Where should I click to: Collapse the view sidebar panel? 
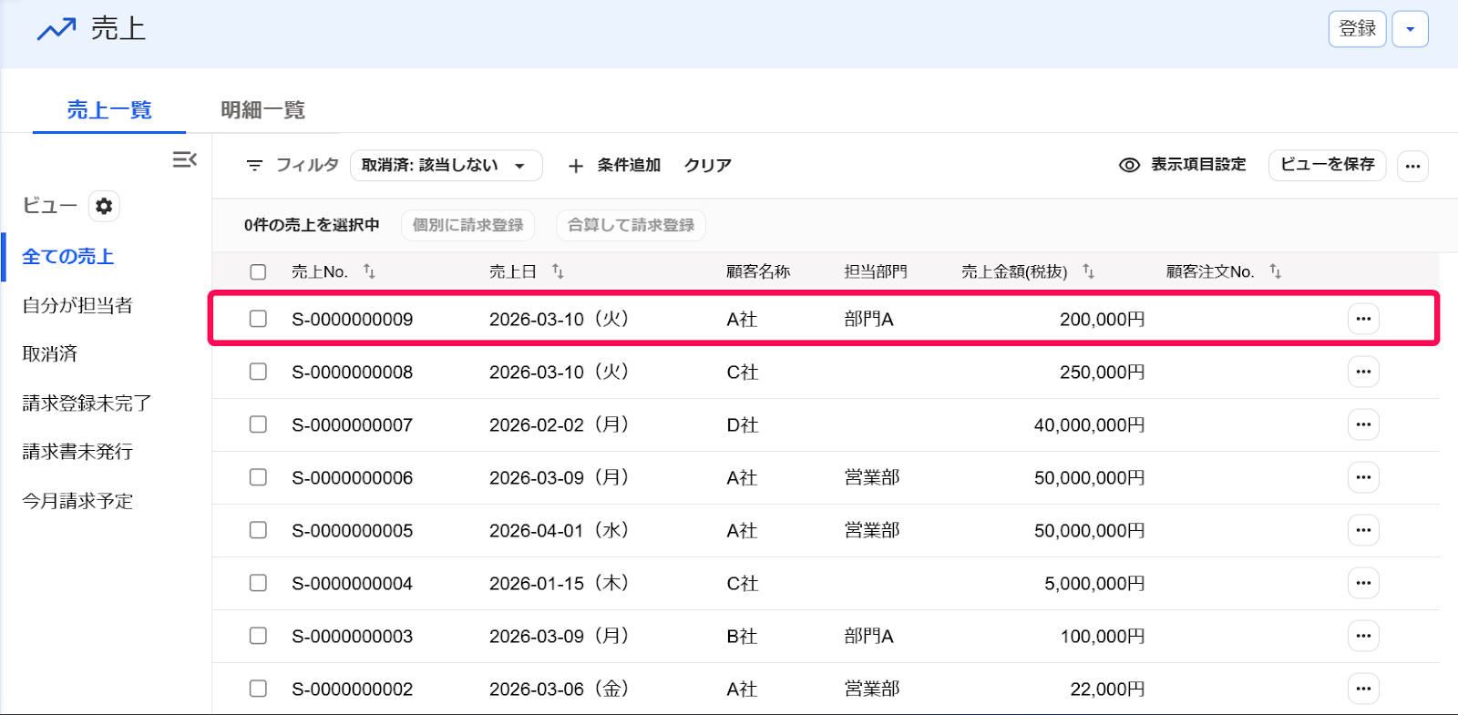click(185, 160)
